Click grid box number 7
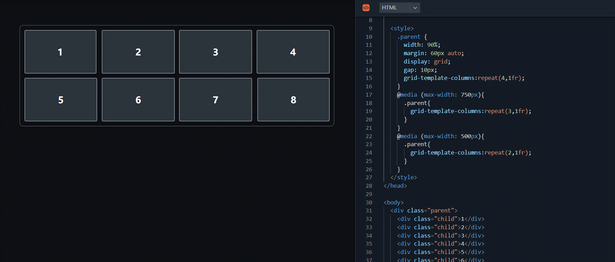This screenshot has height=262, width=615. (x=215, y=99)
